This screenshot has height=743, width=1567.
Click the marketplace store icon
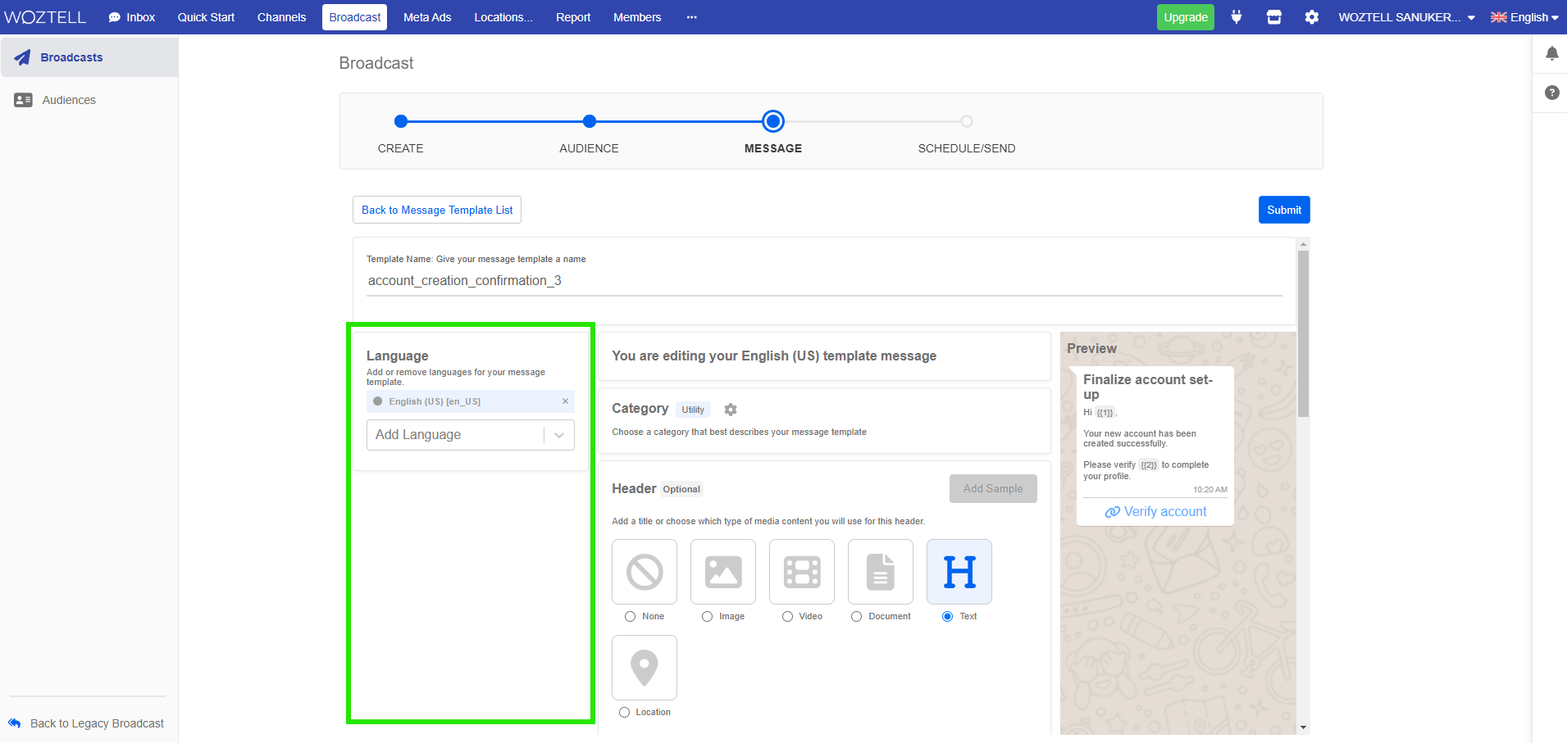pyautogui.click(x=1273, y=17)
